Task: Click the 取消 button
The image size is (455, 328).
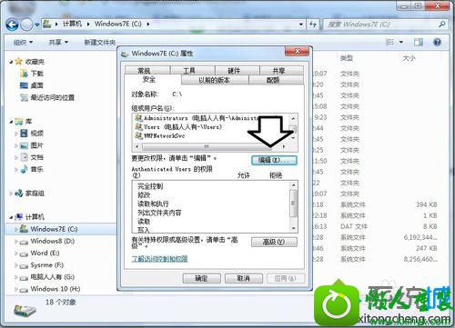Action: (244, 278)
